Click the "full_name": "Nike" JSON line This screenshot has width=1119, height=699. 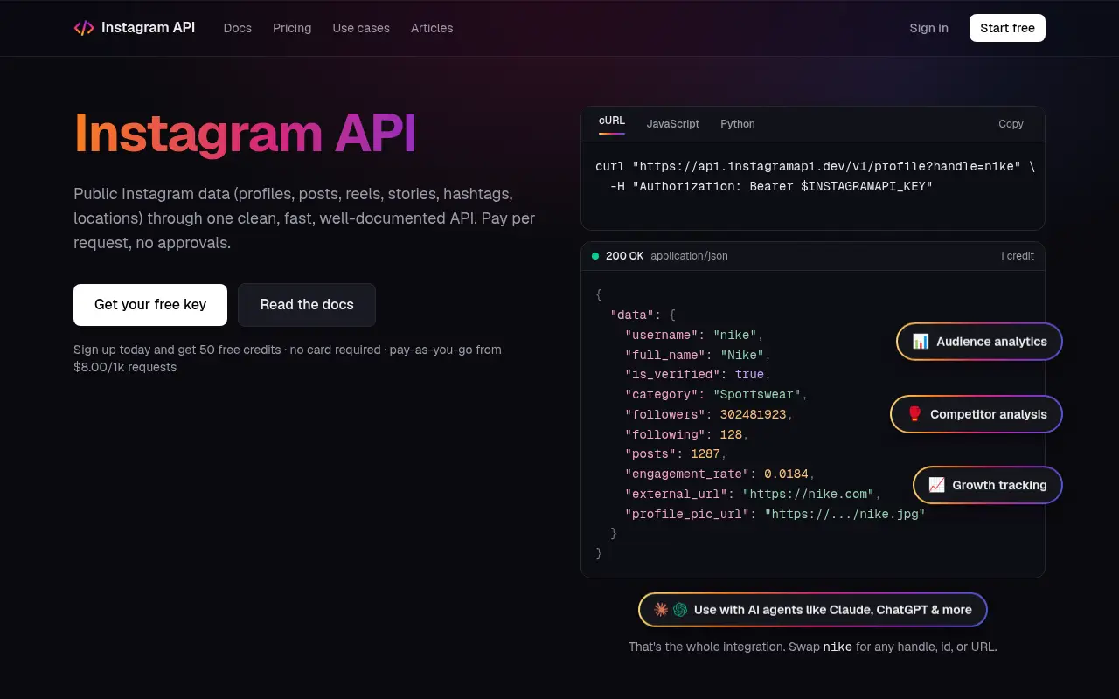[698, 355]
